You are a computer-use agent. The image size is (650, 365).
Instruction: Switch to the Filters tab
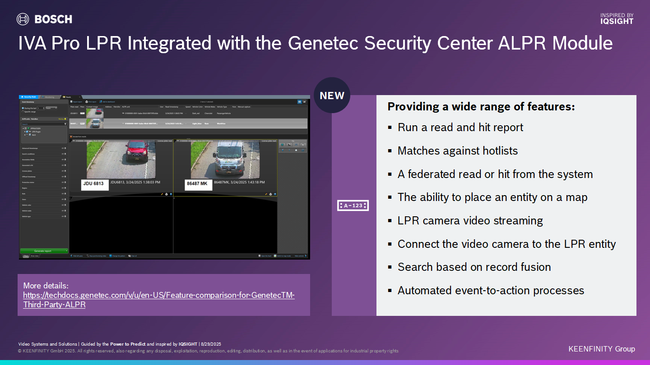[25, 256]
